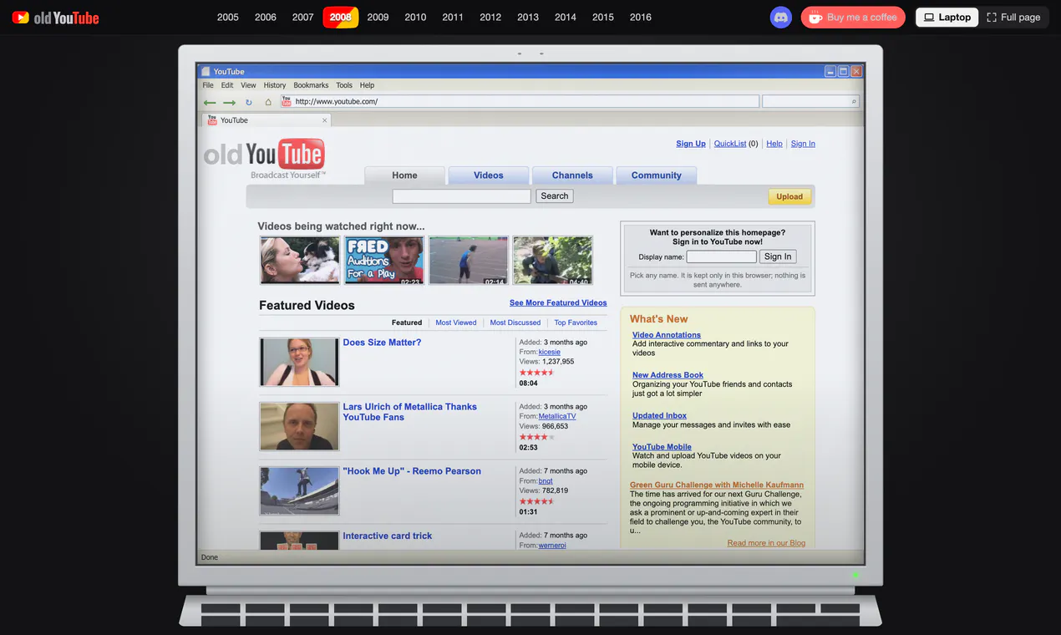Click the YouTube search text field
Image resolution: width=1061 pixels, height=635 pixels.
tap(462, 196)
